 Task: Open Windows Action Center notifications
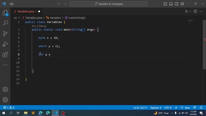201,113
